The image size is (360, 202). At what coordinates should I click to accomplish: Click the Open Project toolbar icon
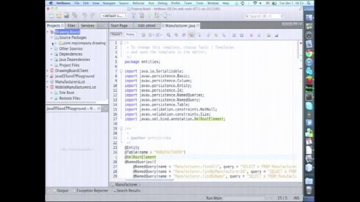click(x=66, y=15)
